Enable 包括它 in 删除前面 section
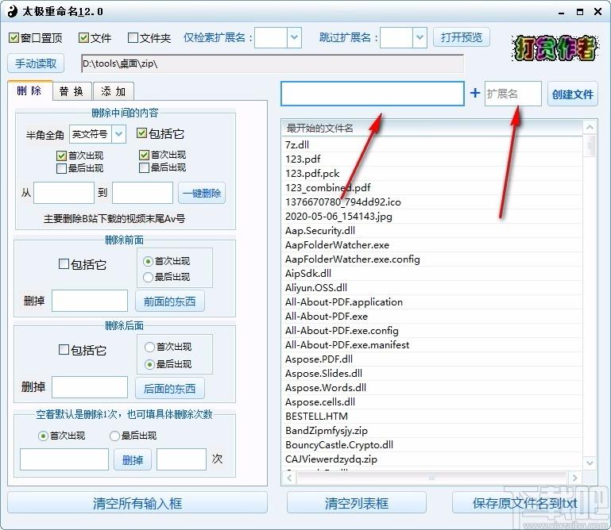This screenshot has width=611, height=530. [x=64, y=264]
